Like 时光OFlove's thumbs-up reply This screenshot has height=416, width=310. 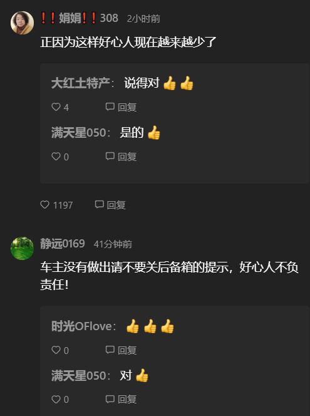[56, 350]
